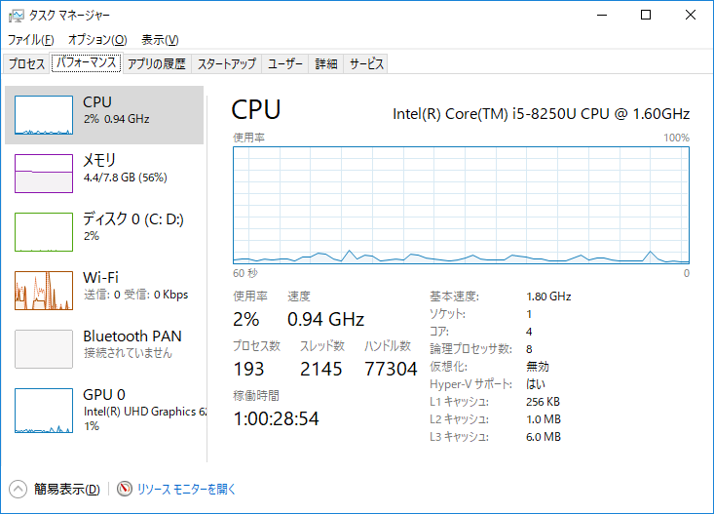The image size is (714, 514).
Task: Switch to the 詳細 tab
Action: click(326, 64)
